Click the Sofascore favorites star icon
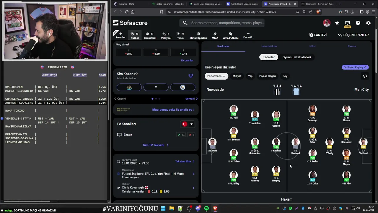The image size is (378, 213). 337,23
